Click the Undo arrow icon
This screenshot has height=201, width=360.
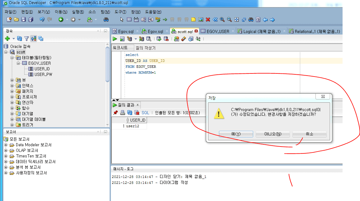click(42, 20)
